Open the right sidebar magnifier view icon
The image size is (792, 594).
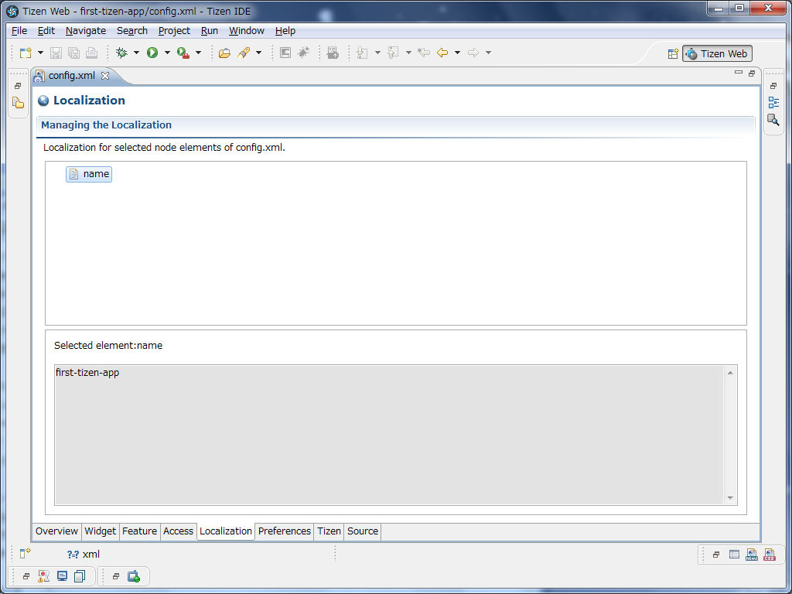(x=773, y=120)
